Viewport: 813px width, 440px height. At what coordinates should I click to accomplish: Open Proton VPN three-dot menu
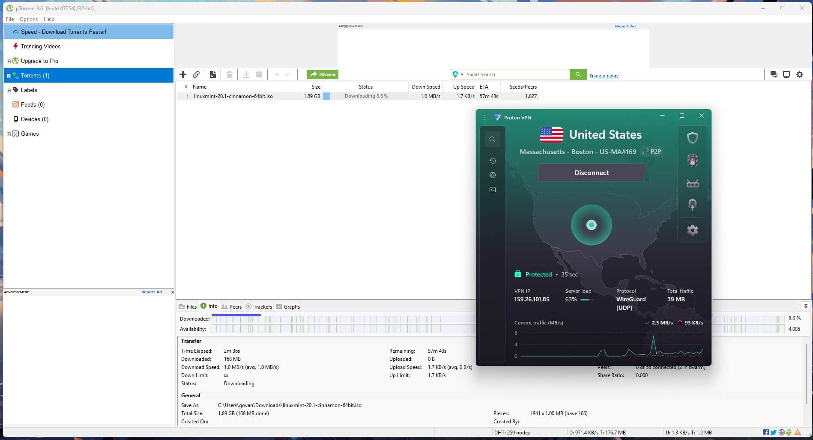click(x=485, y=117)
